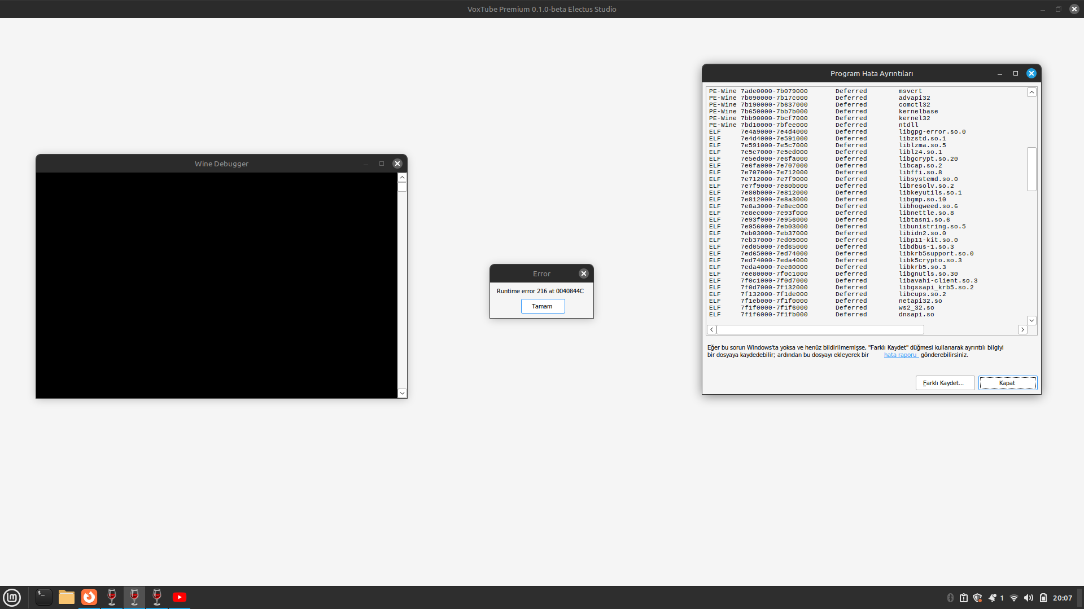This screenshot has height=609, width=1084.
Task: Click the vertical scroll thumb in error details
Action: click(1031, 169)
